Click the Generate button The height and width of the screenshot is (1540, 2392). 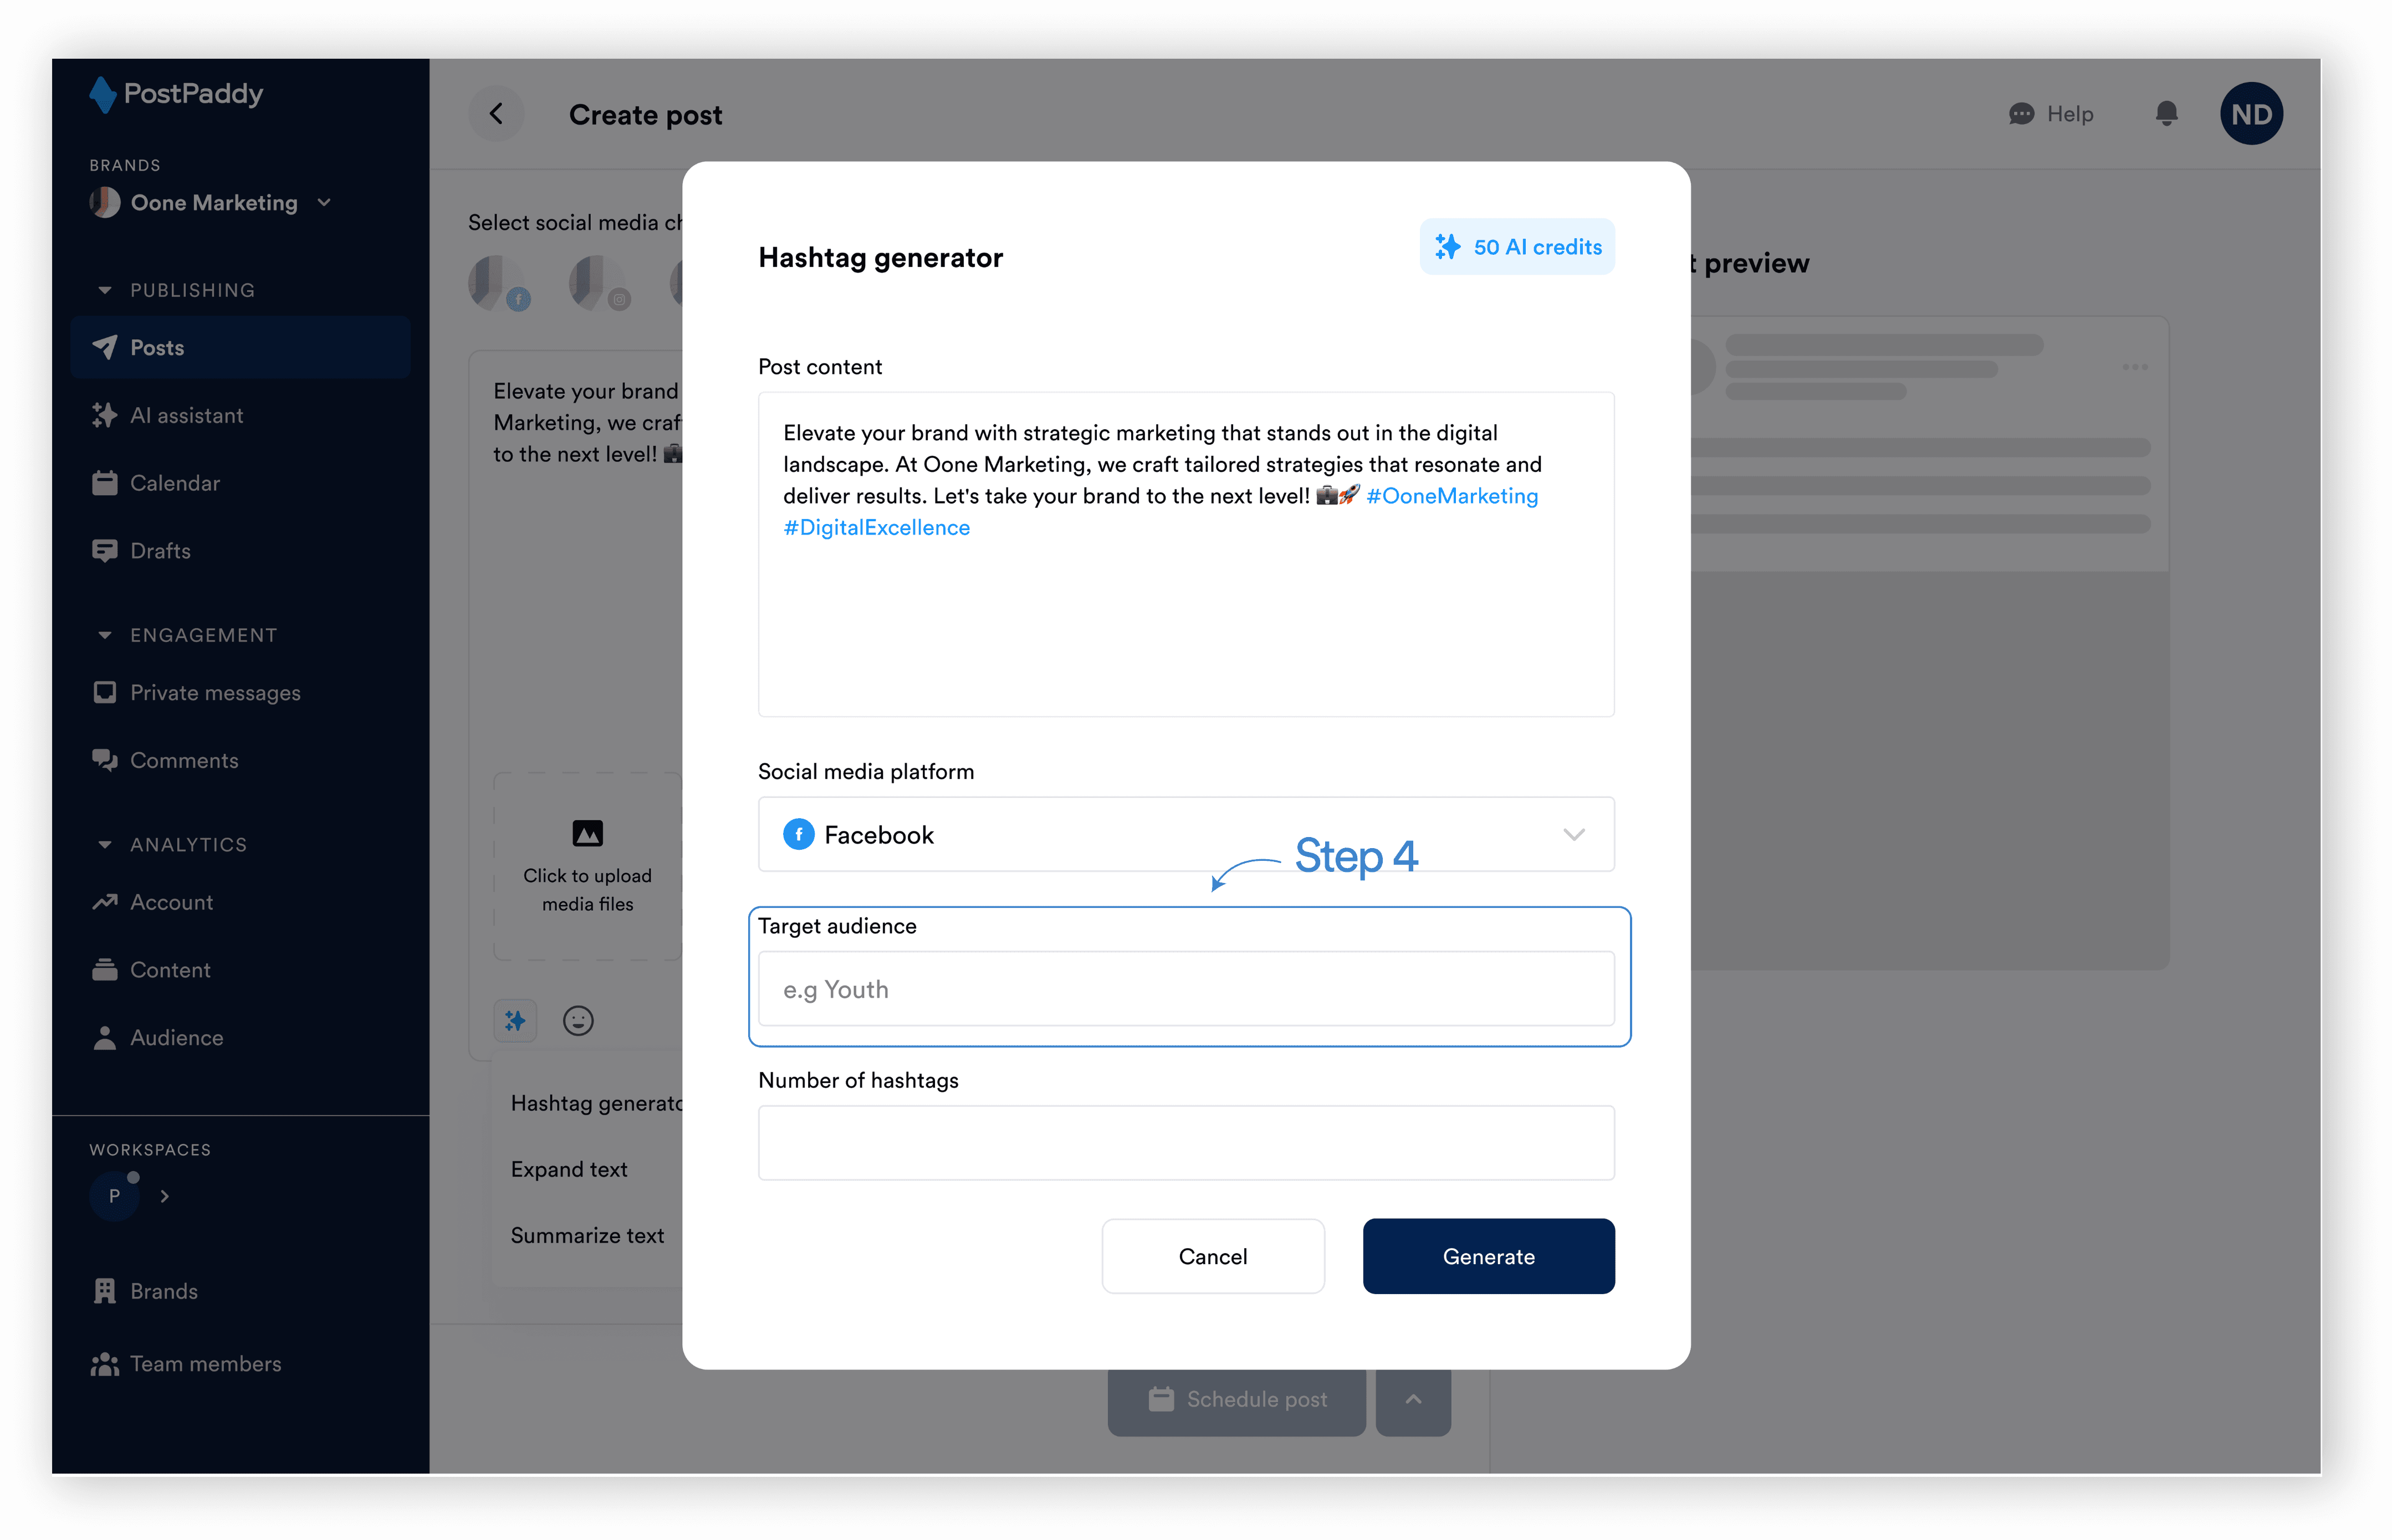1488,1256
